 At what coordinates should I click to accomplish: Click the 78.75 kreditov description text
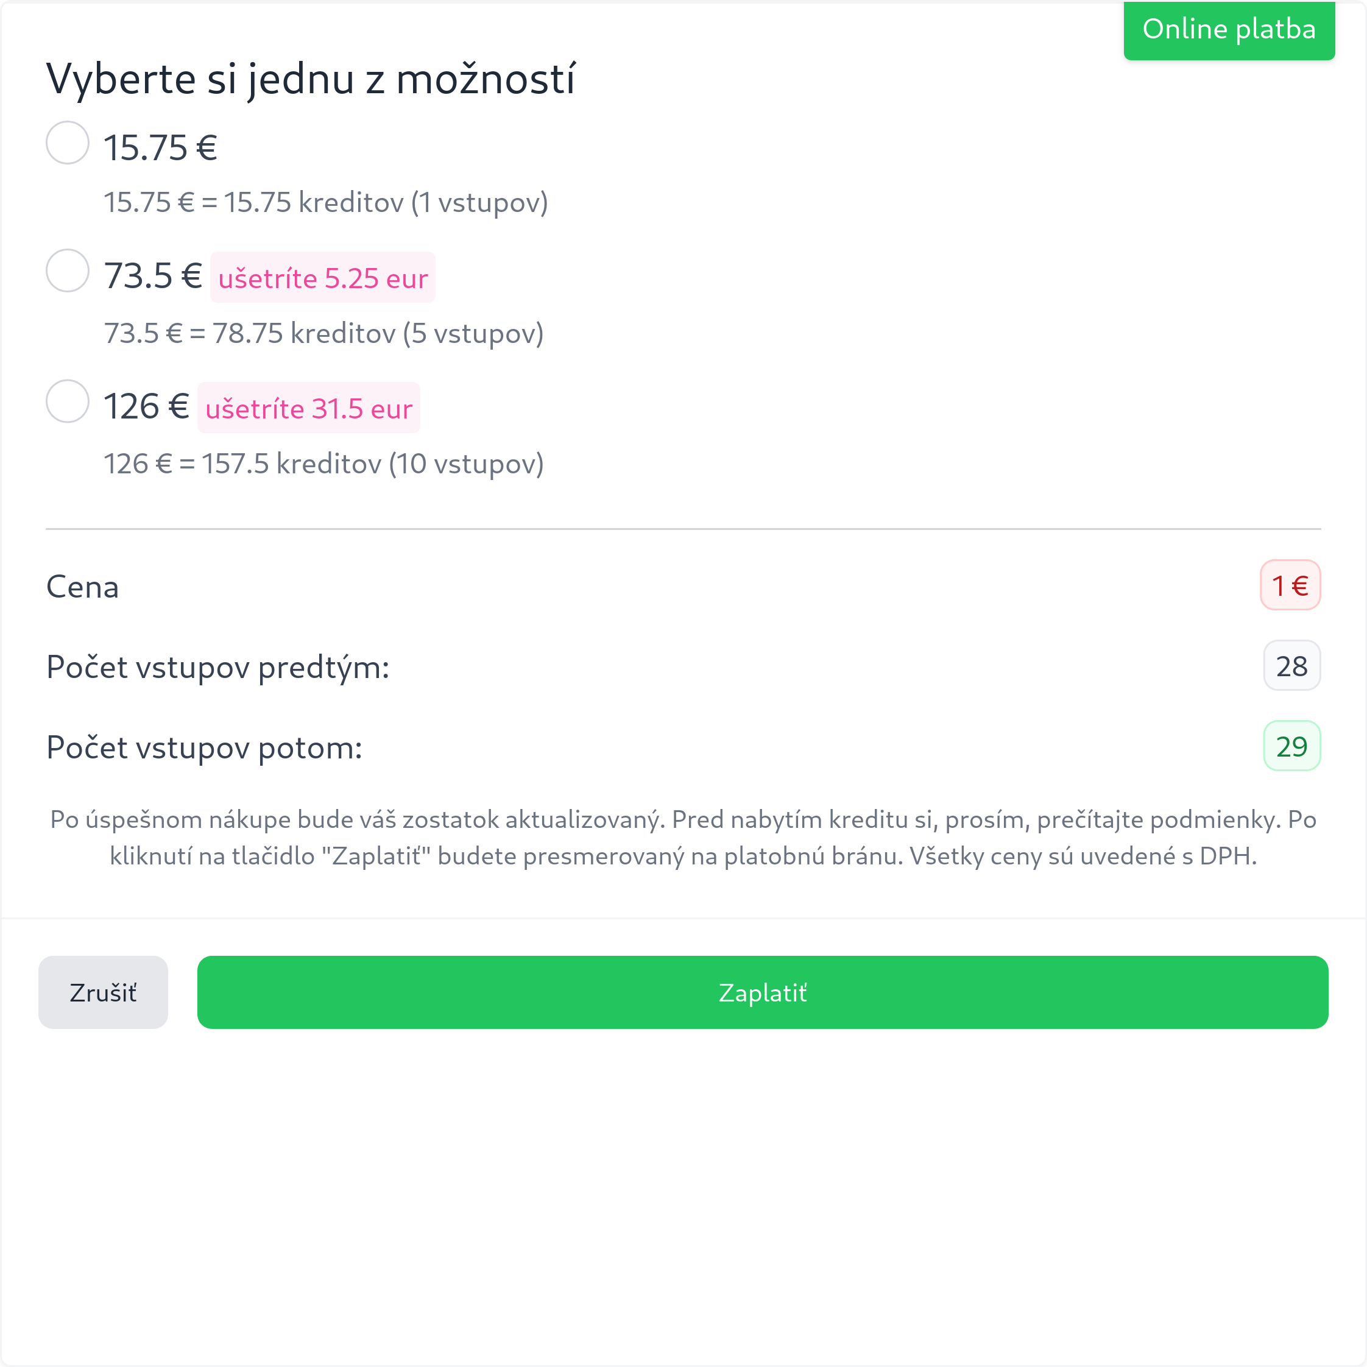[325, 333]
